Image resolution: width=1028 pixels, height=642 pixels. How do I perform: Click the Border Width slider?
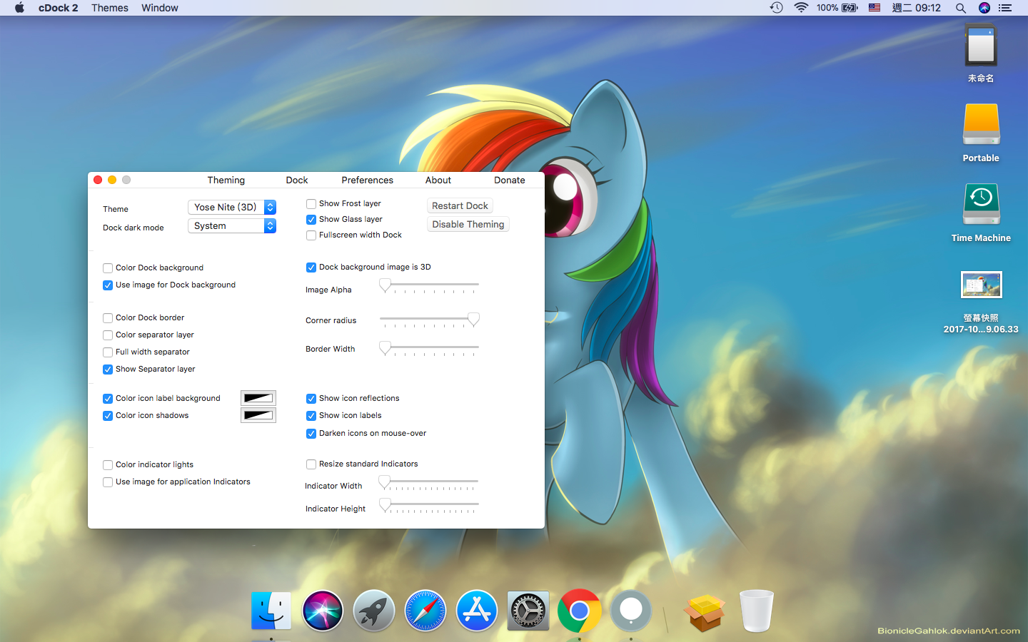pyautogui.click(x=429, y=348)
